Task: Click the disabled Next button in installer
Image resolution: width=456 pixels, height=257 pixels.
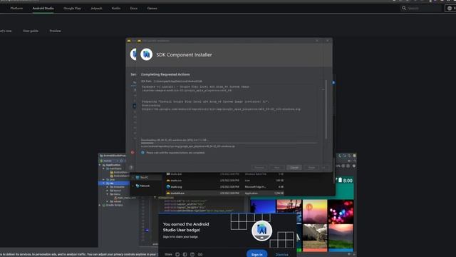Action: point(277,168)
